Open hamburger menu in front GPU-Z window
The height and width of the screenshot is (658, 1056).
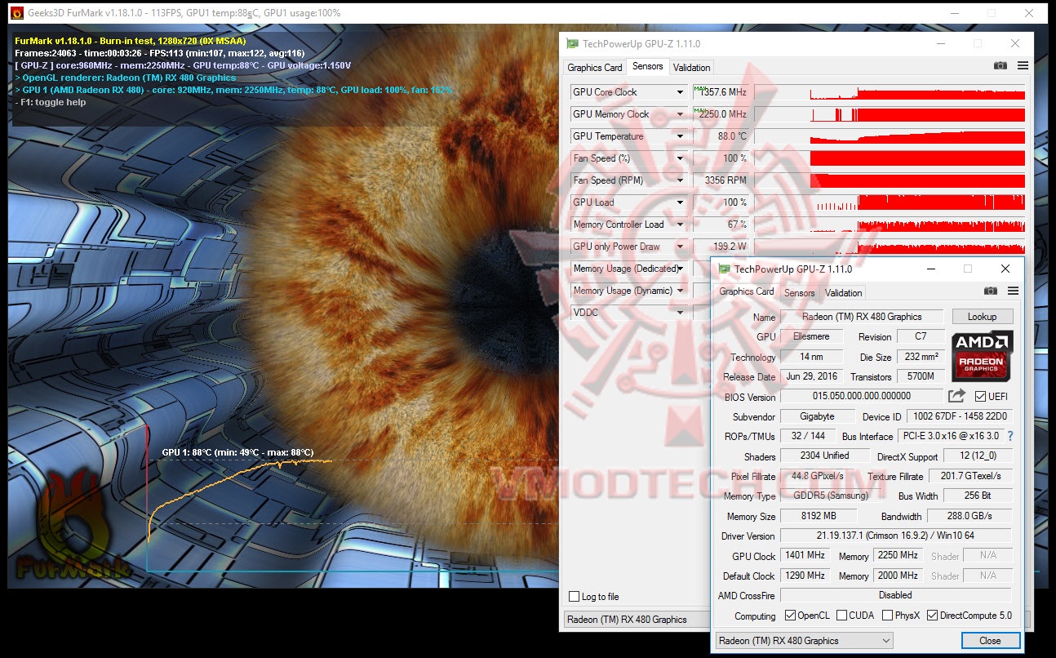click(1013, 291)
